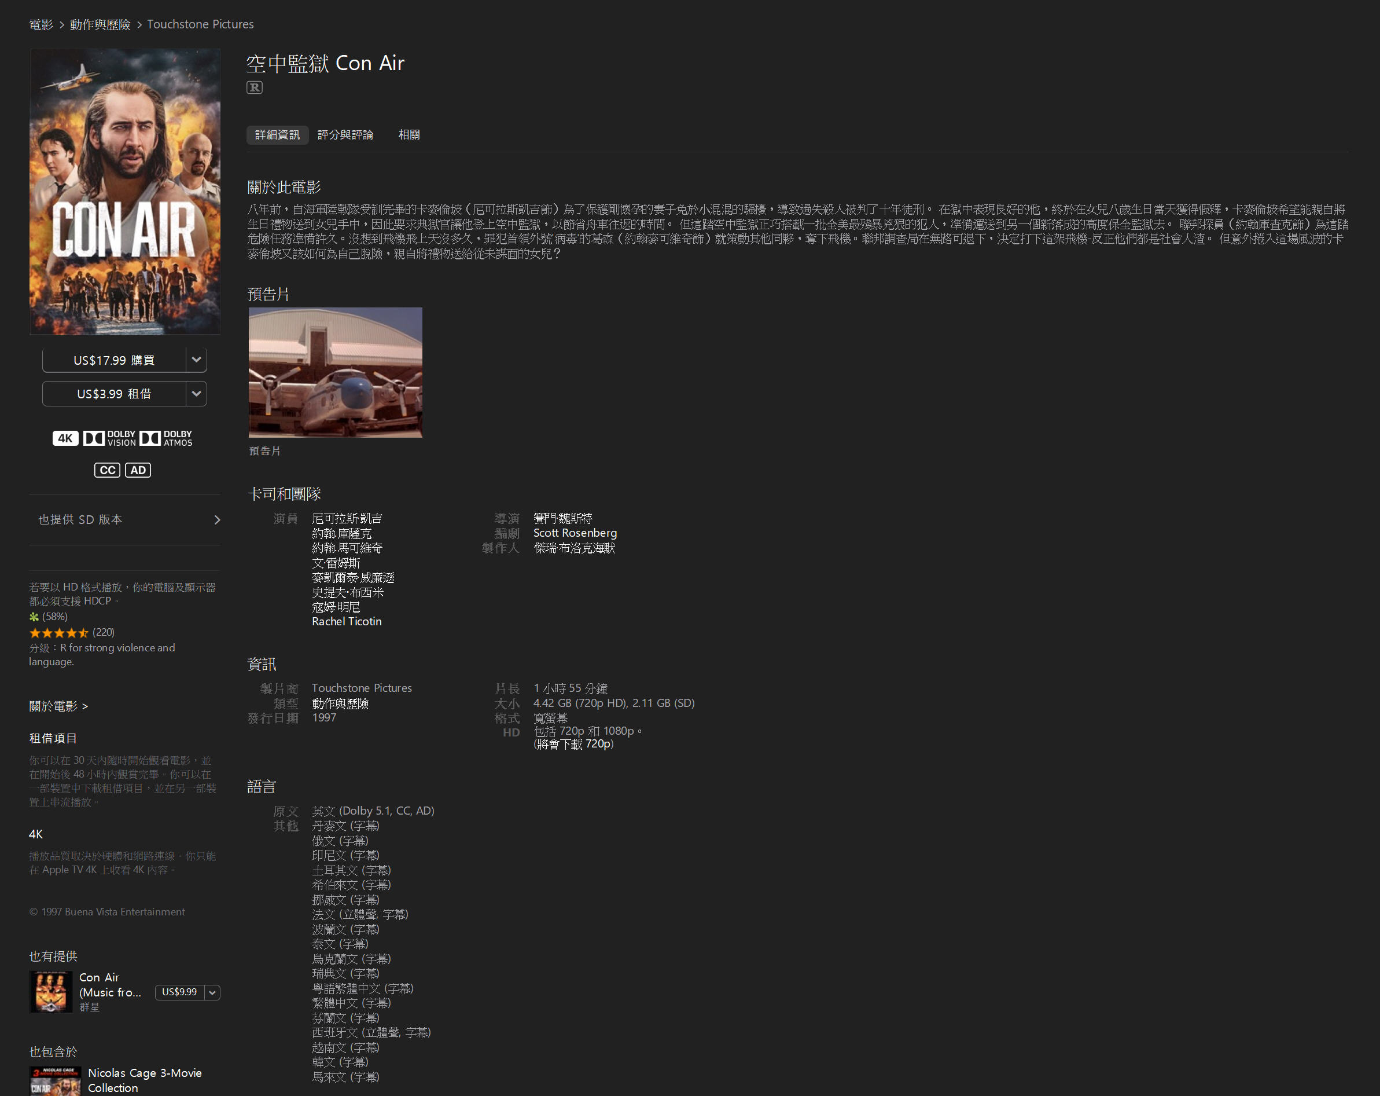
Task: Open Con Air (Music fro… title link
Action: [x=110, y=985]
